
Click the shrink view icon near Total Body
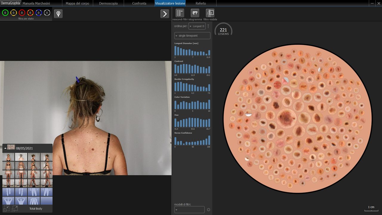click(x=7, y=208)
